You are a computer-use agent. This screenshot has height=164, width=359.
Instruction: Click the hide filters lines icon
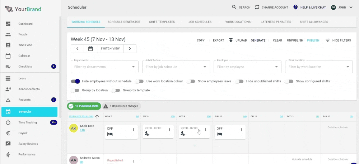tap(328, 40)
